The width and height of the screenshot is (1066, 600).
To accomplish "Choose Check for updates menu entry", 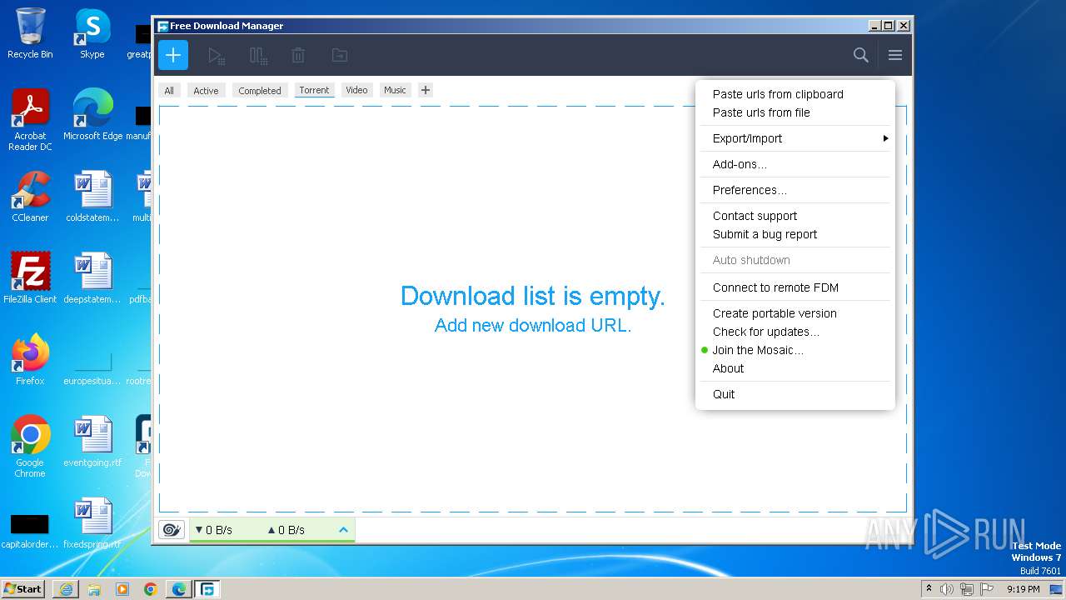I will click(795, 332).
